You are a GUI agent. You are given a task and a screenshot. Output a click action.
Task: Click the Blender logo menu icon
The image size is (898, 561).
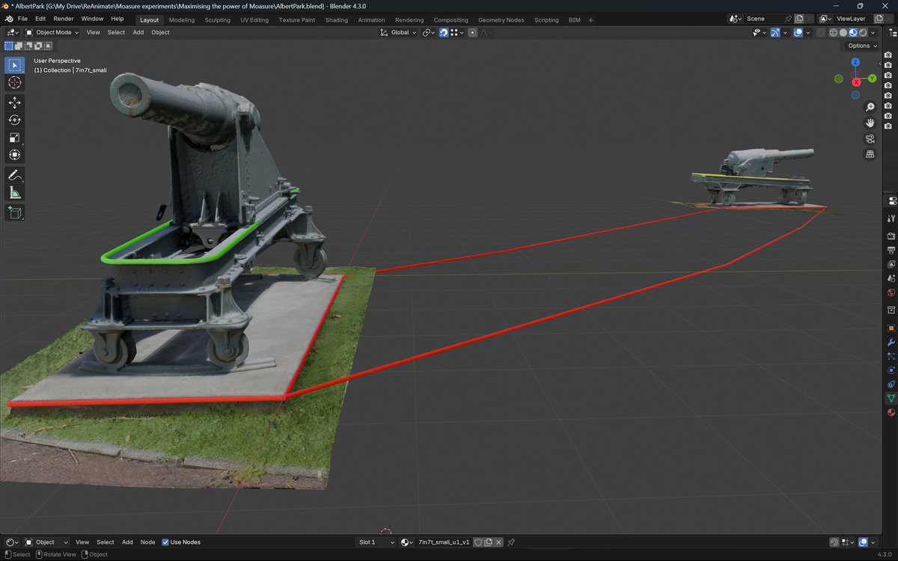tap(9, 19)
